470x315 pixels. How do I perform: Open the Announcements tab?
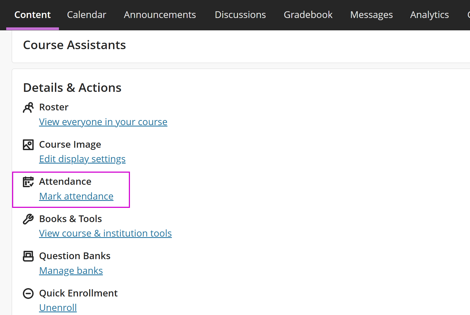click(160, 15)
